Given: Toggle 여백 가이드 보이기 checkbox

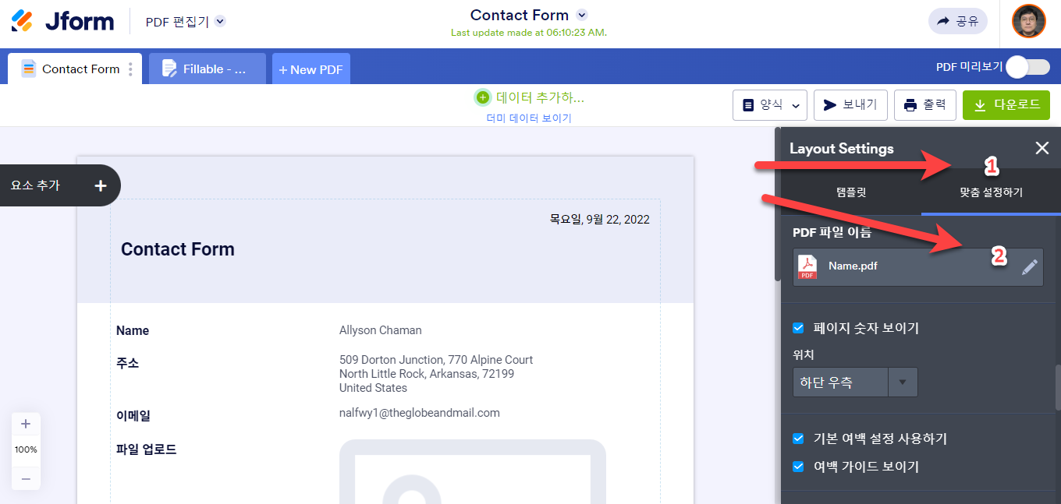Looking at the screenshot, I should (798, 467).
